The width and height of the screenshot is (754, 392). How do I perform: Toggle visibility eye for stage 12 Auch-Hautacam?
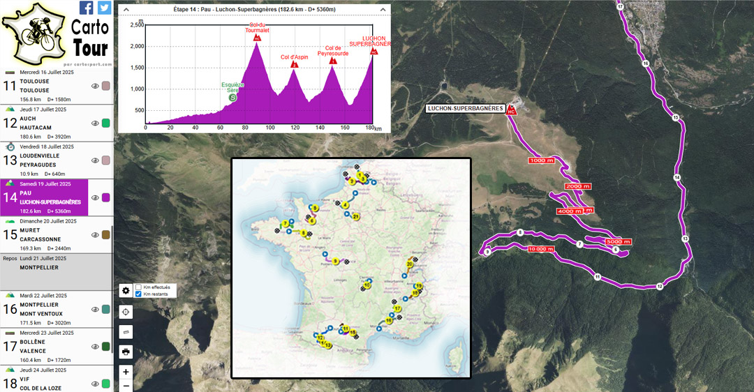tap(96, 123)
